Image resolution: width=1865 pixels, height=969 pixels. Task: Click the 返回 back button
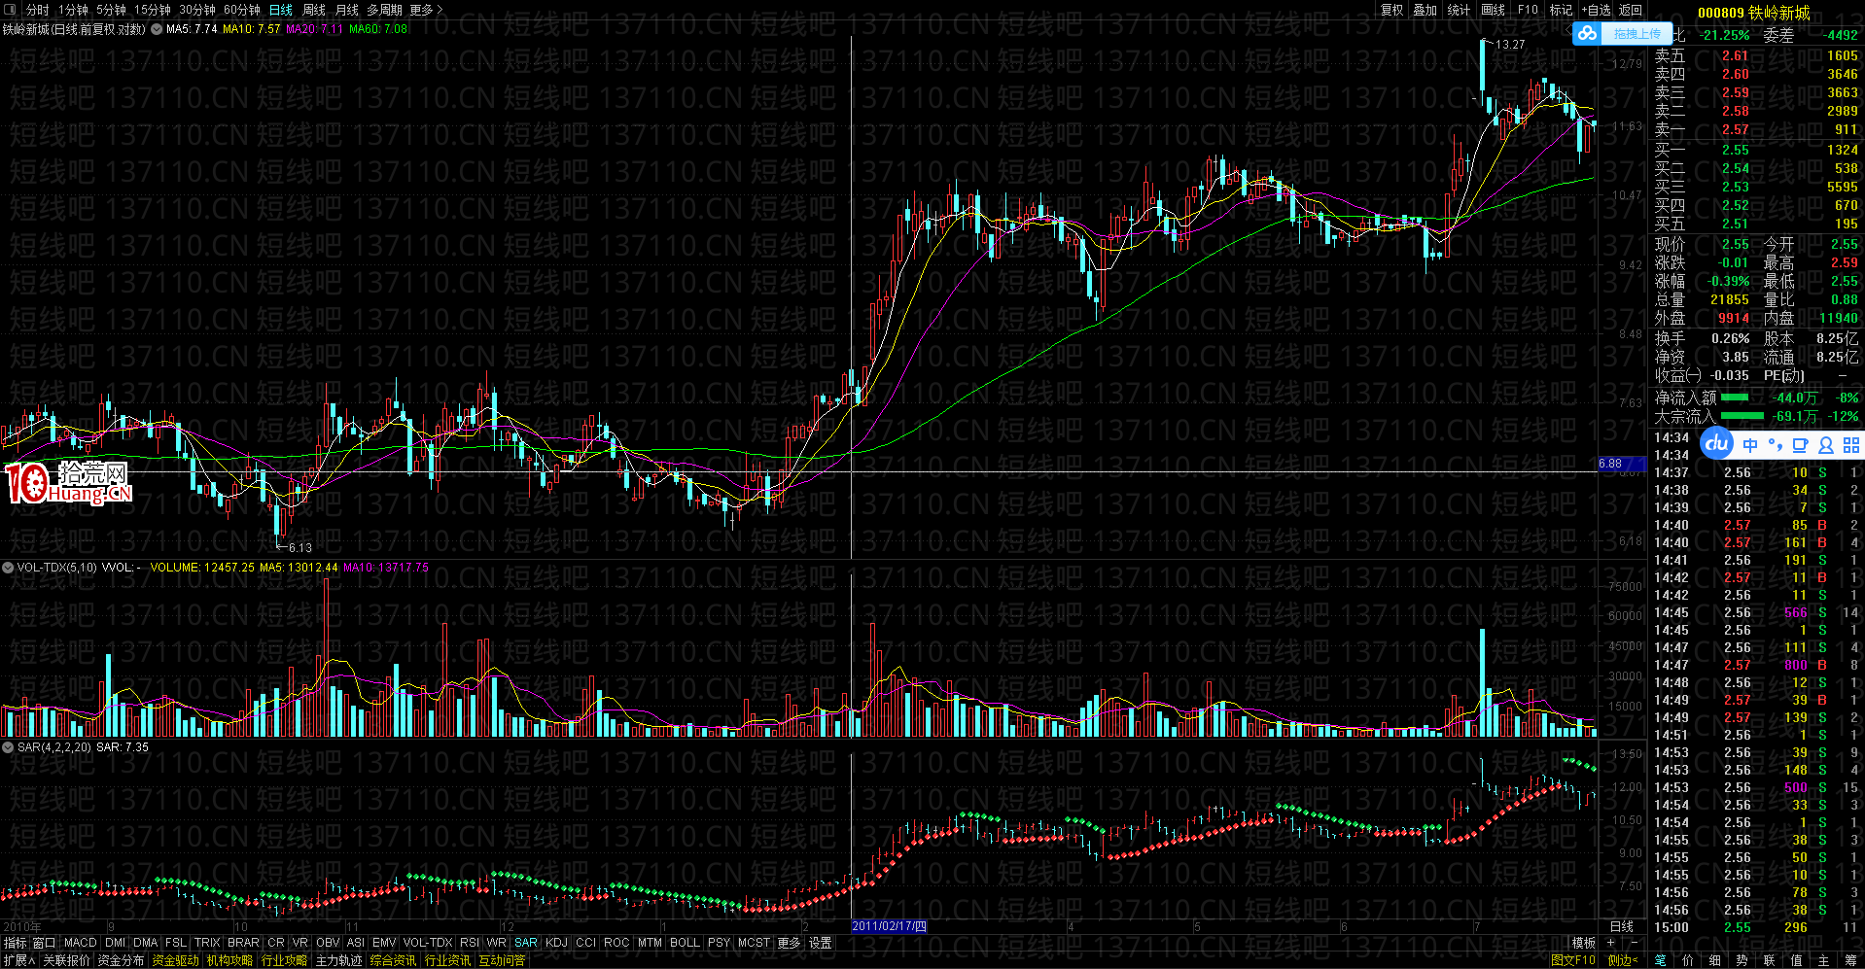1631,10
